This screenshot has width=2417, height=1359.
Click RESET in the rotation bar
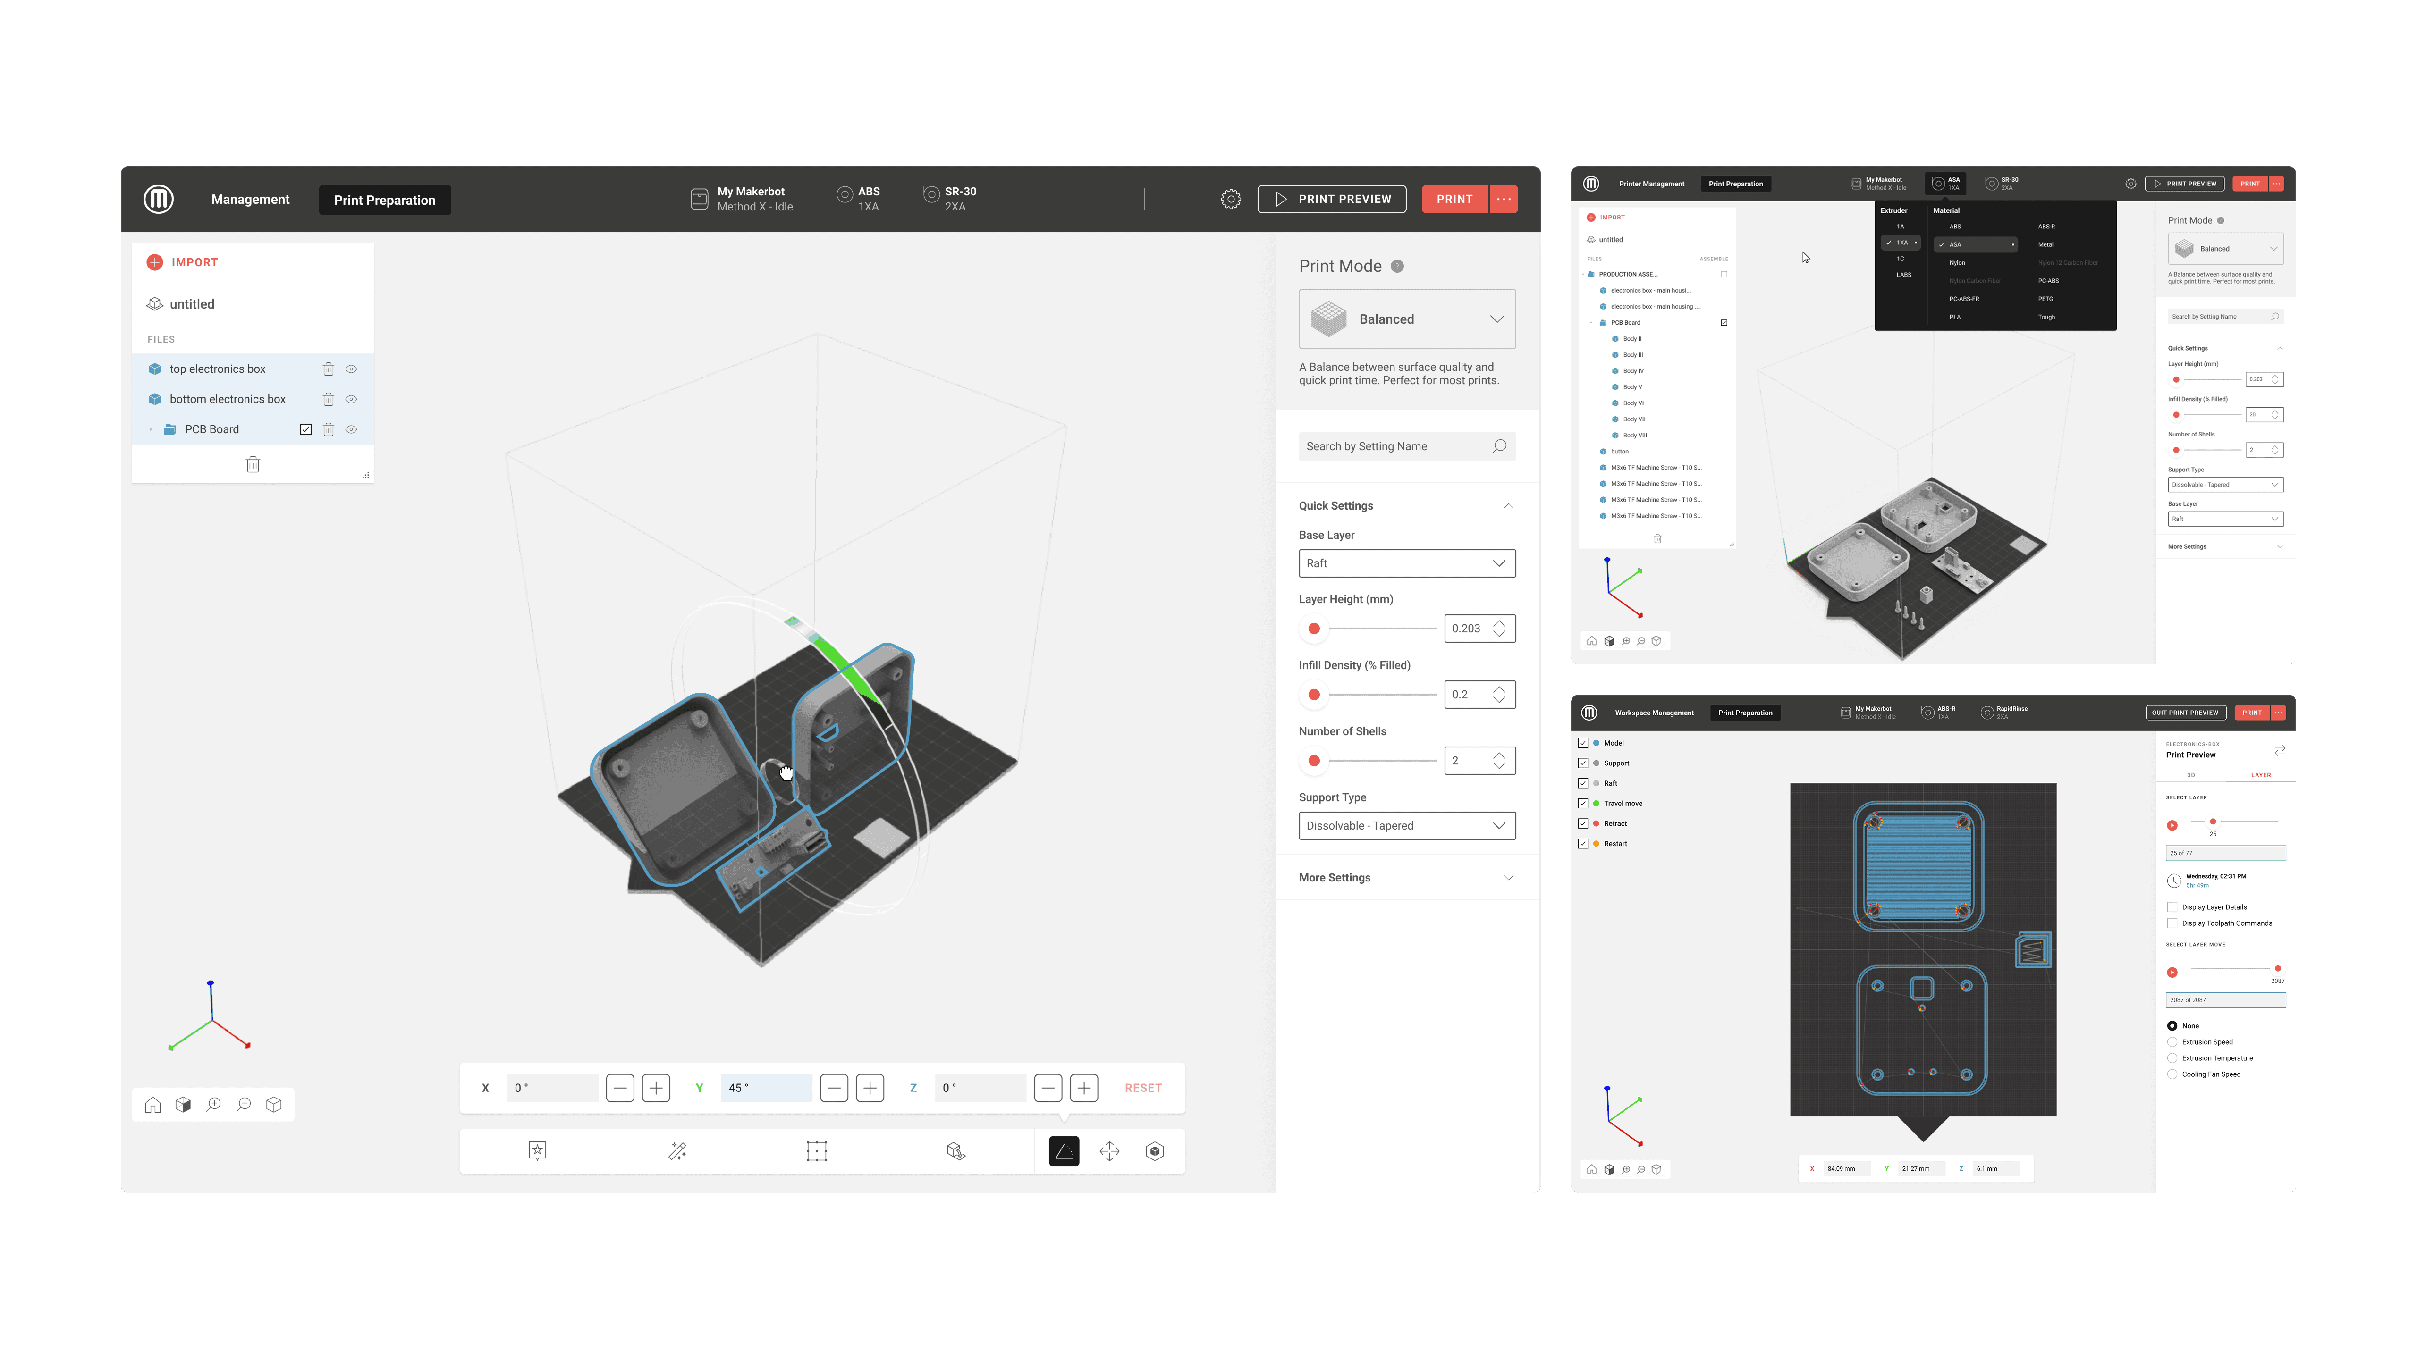tap(1143, 1088)
